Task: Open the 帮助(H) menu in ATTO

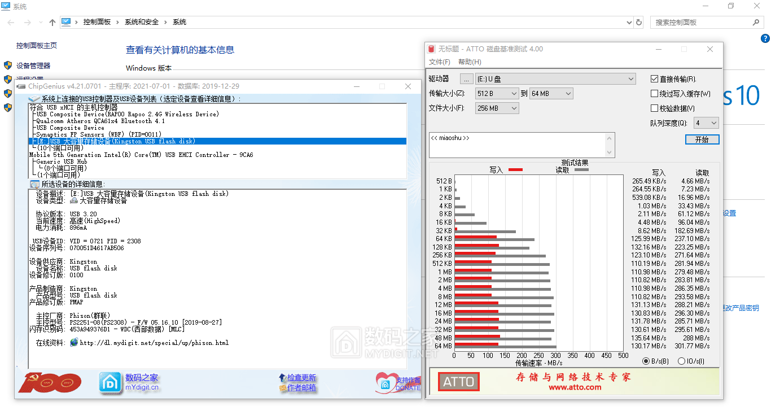Action: click(470, 62)
